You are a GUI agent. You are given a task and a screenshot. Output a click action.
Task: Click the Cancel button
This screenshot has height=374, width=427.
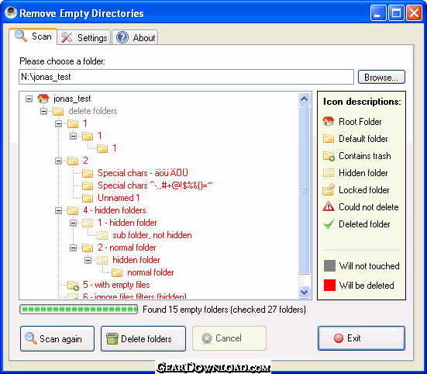pyautogui.click(x=229, y=338)
